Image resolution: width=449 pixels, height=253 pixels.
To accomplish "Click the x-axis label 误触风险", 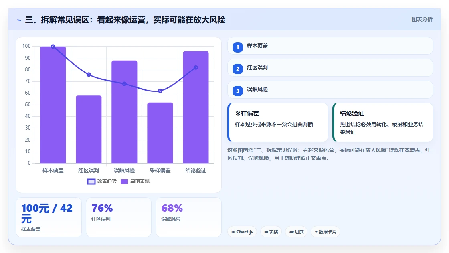I will point(124,170).
